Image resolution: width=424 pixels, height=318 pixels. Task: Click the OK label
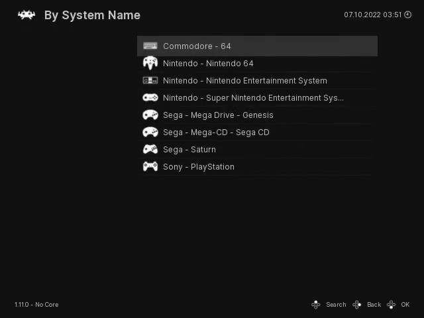click(x=405, y=305)
